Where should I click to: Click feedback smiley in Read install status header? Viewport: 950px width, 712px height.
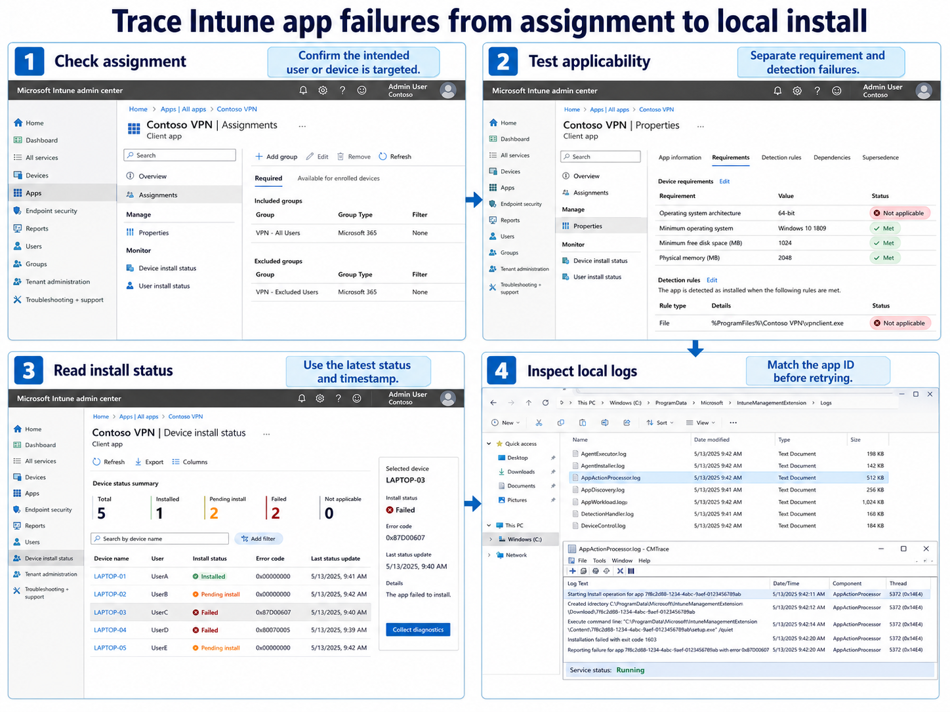pos(357,398)
